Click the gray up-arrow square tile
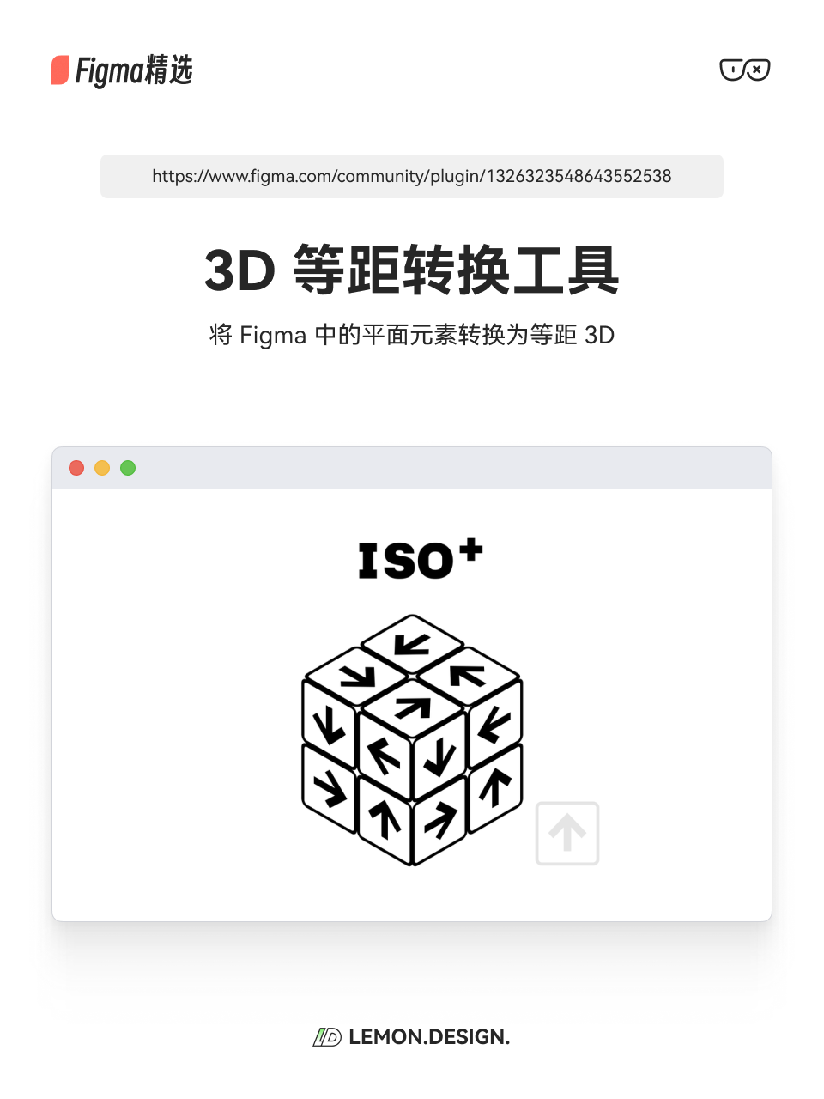The image size is (824, 1099). click(x=567, y=834)
